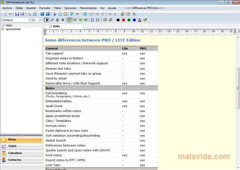Screen dimensions: 240x170
Task: Click the vertical scrollbar thumb
Action: tap(237, 88)
